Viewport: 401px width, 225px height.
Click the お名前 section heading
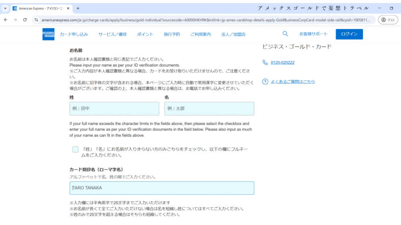point(76,50)
